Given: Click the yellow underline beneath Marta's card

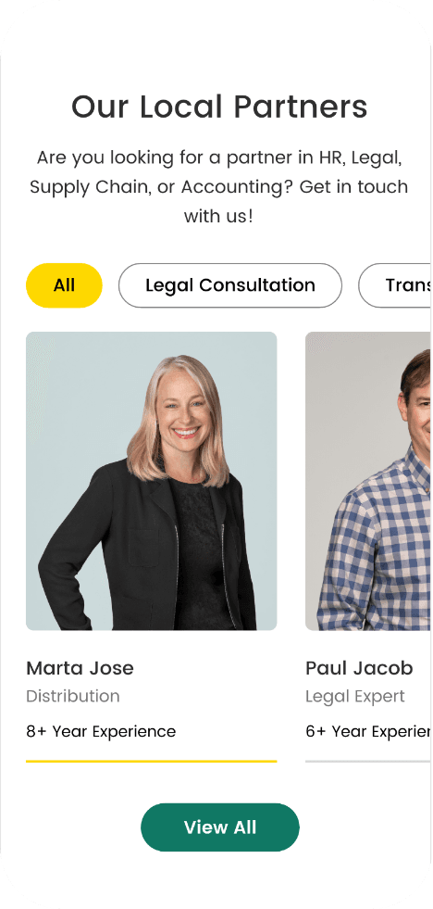Looking at the screenshot, I should point(151,761).
